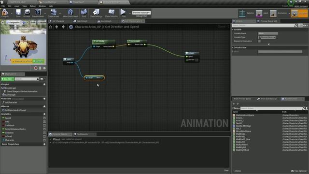Screen dimensions: 309x174
Task: Select InitCharacter function in My Blueprint
Action: click(11, 102)
